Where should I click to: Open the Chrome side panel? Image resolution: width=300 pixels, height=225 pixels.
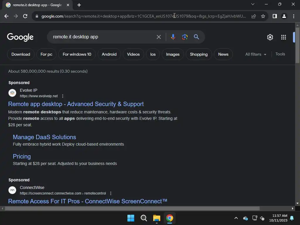coord(275,16)
